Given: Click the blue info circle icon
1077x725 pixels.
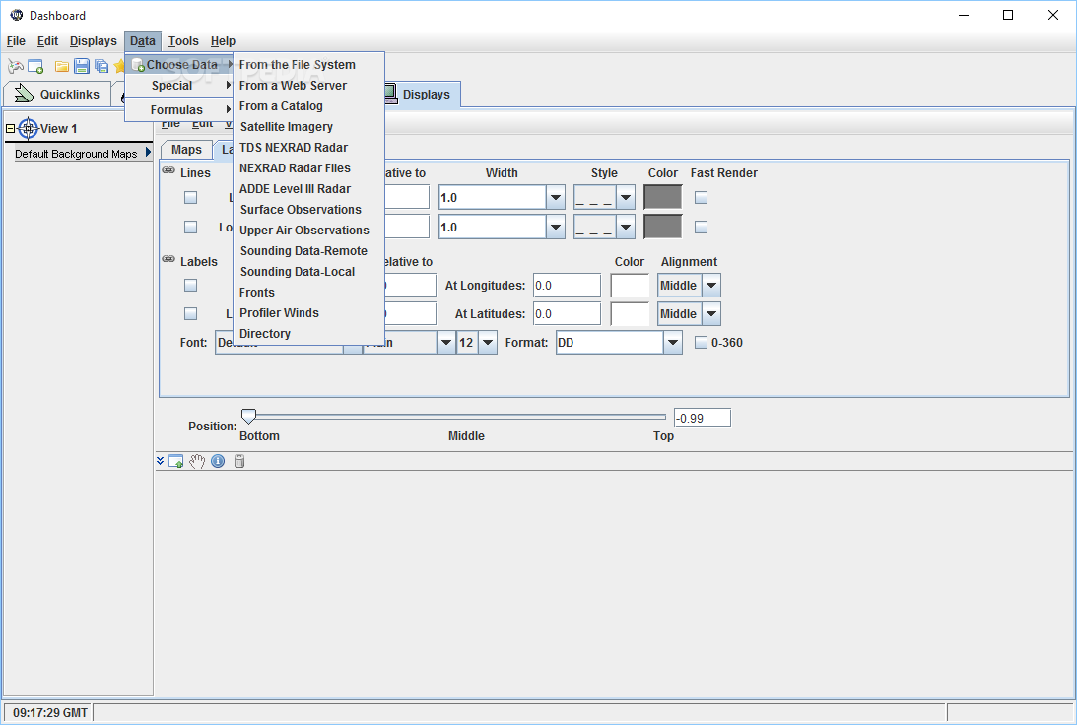Looking at the screenshot, I should (218, 461).
